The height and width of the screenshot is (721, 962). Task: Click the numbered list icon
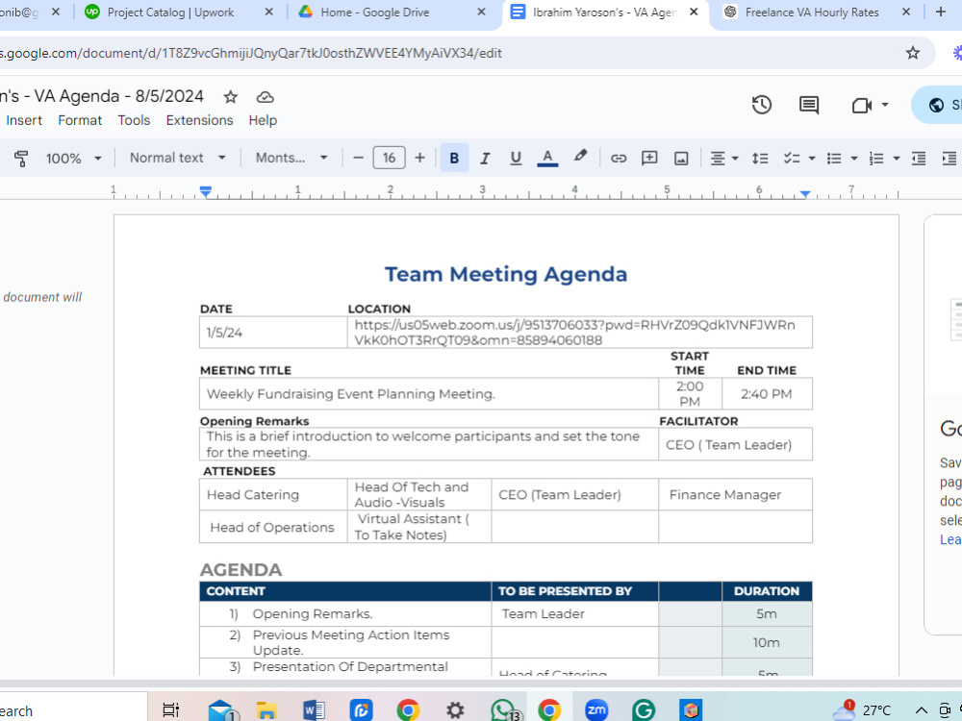(x=876, y=159)
